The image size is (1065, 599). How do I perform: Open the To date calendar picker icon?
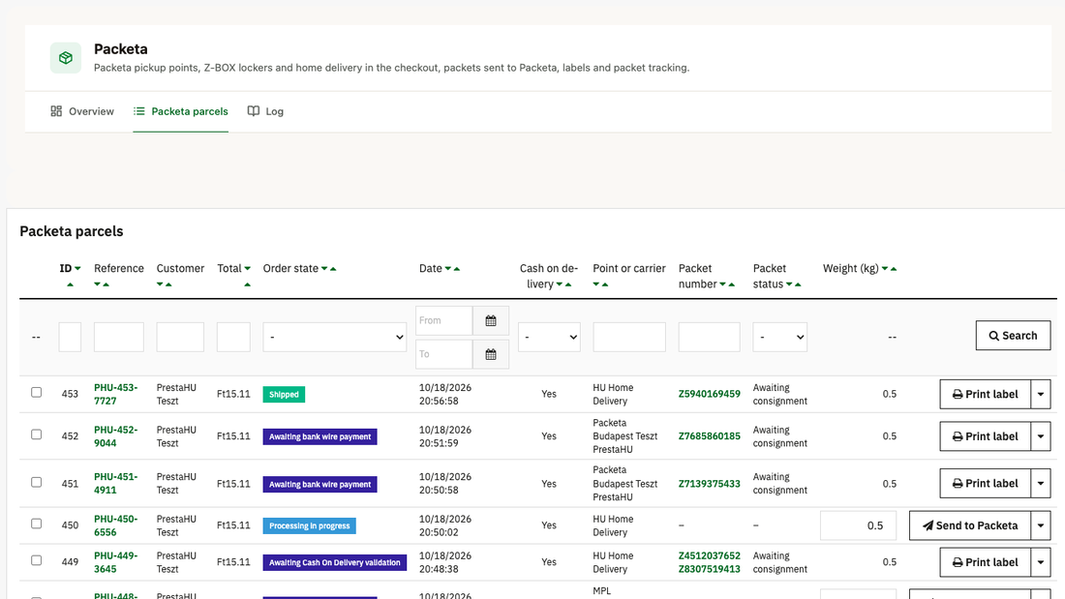pyautogui.click(x=491, y=354)
